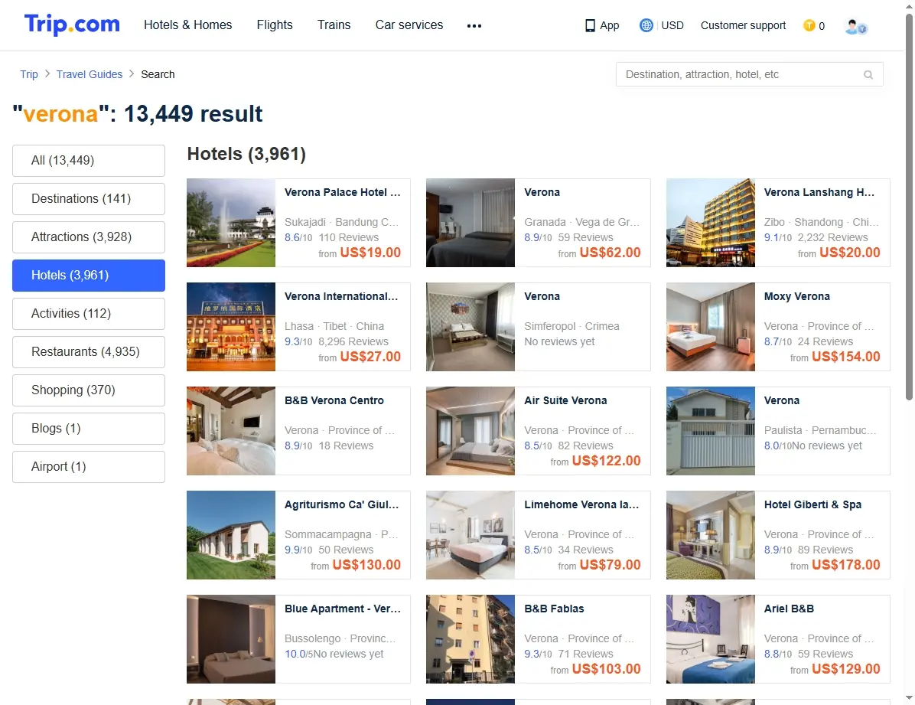
Task: Open the Flights menu
Action: (x=274, y=24)
